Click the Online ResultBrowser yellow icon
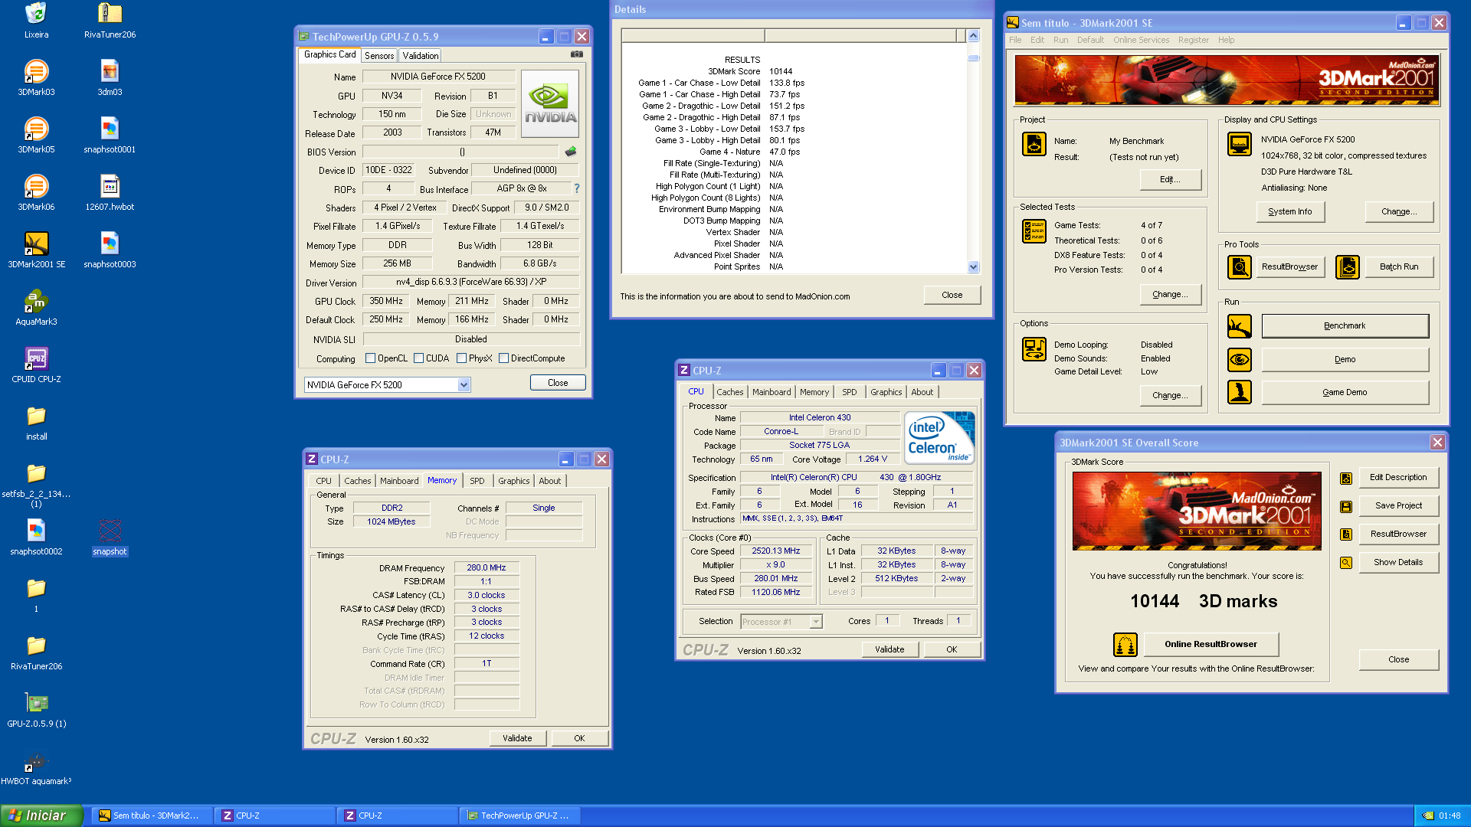 1125,645
